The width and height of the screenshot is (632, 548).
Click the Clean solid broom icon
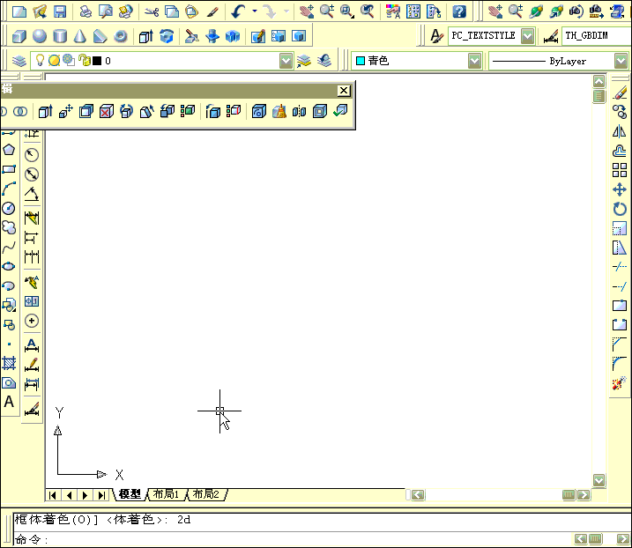279,111
